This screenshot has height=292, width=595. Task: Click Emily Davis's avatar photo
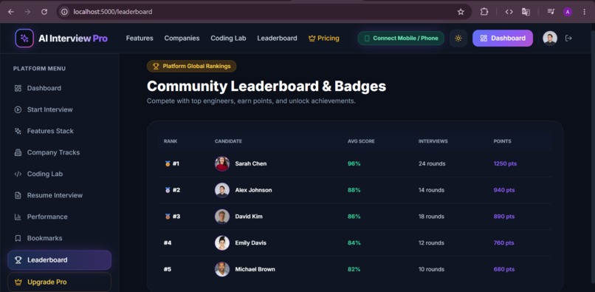coord(222,242)
